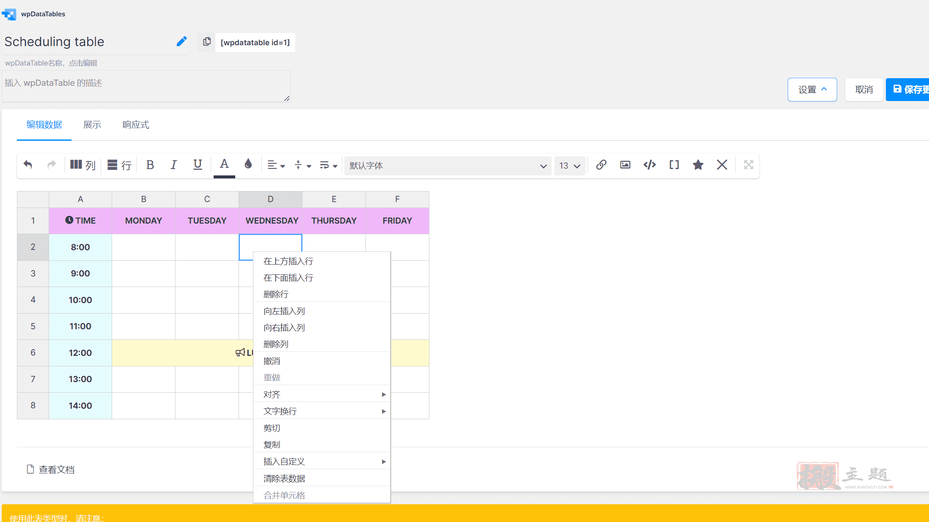
Task: Expand the 文字换行 submenu
Action: click(x=322, y=411)
